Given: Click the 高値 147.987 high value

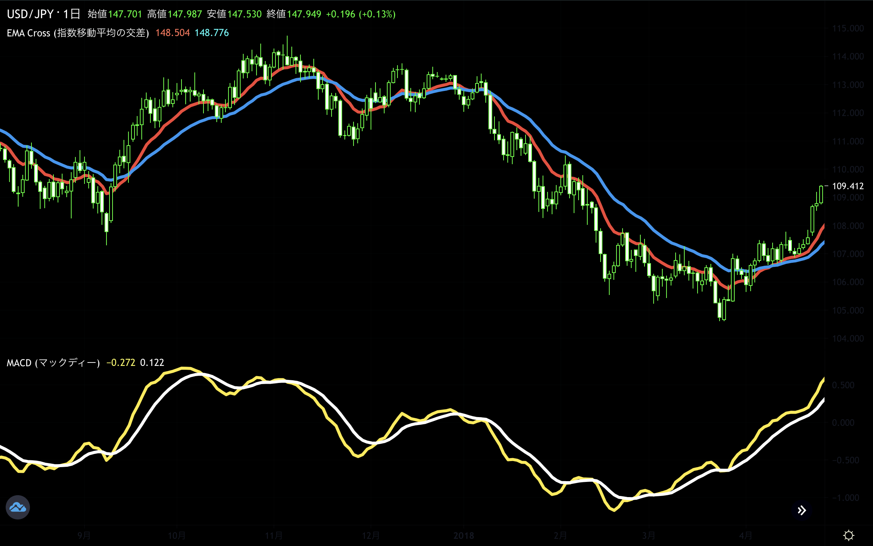Looking at the screenshot, I should (x=185, y=14).
